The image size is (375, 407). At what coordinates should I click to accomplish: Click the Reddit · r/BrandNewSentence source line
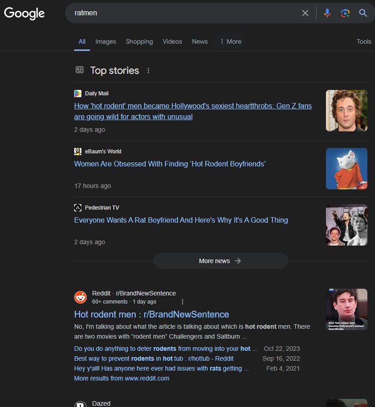click(x=134, y=293)
